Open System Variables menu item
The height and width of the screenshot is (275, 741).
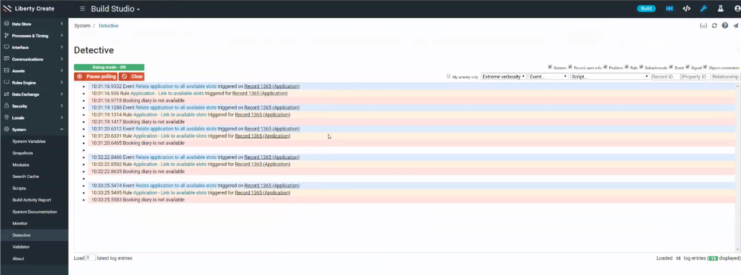click(29, 141)
